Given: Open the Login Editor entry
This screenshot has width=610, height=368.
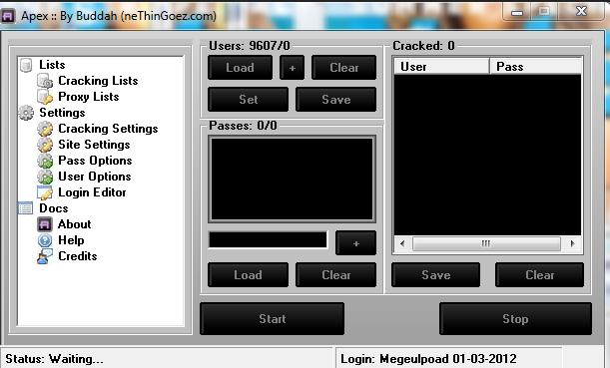Looking at the screenshot, I should pyautogui.click(x=92, y=192).
